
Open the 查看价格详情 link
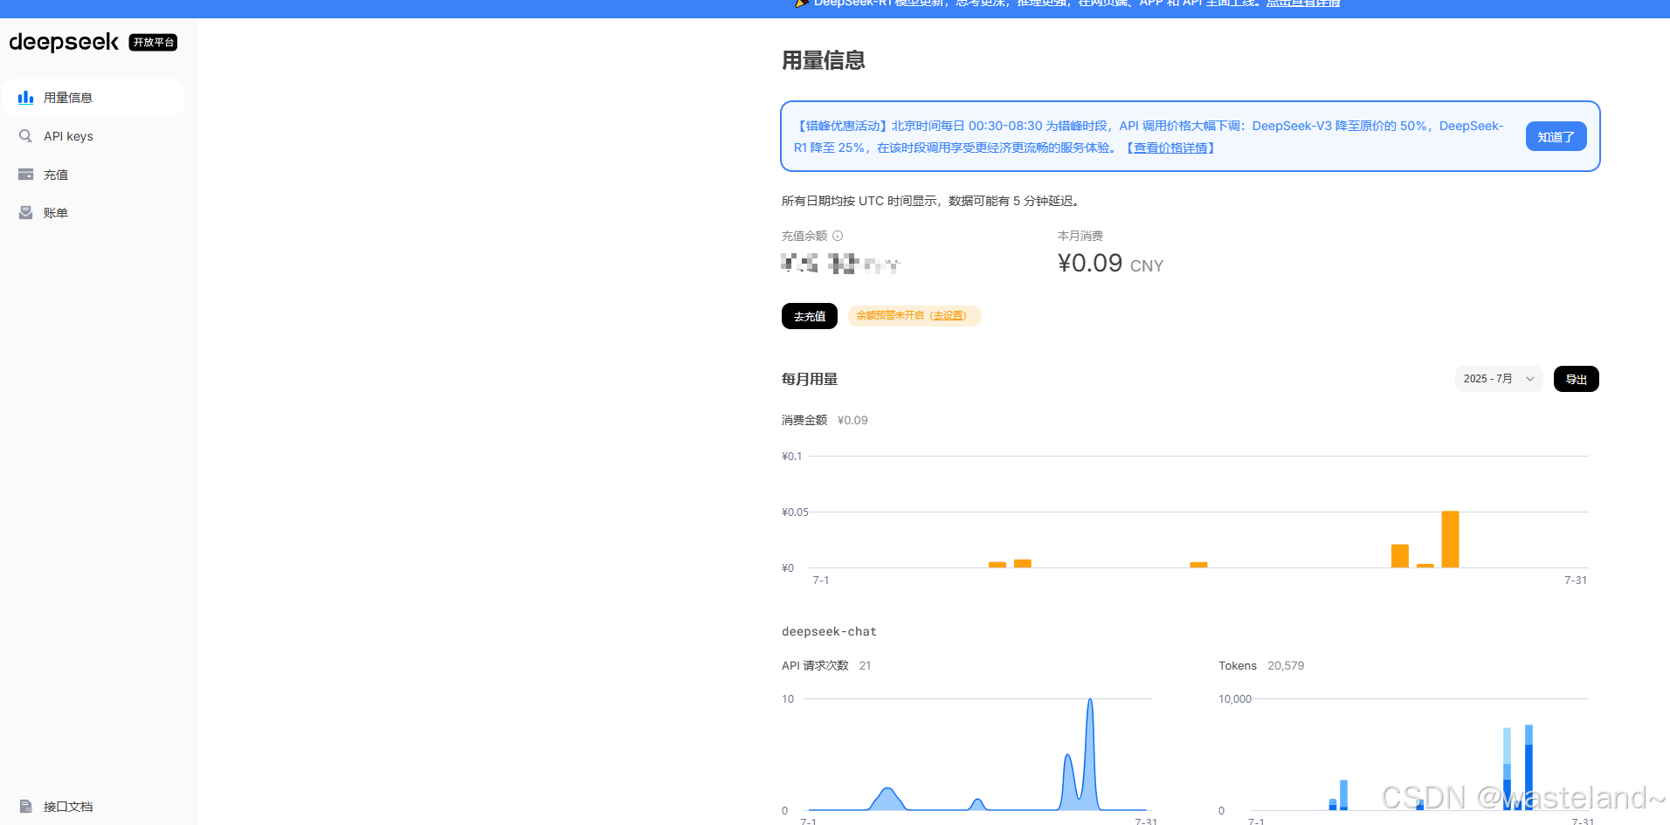pyautogui.click(x=1170, y=148)
